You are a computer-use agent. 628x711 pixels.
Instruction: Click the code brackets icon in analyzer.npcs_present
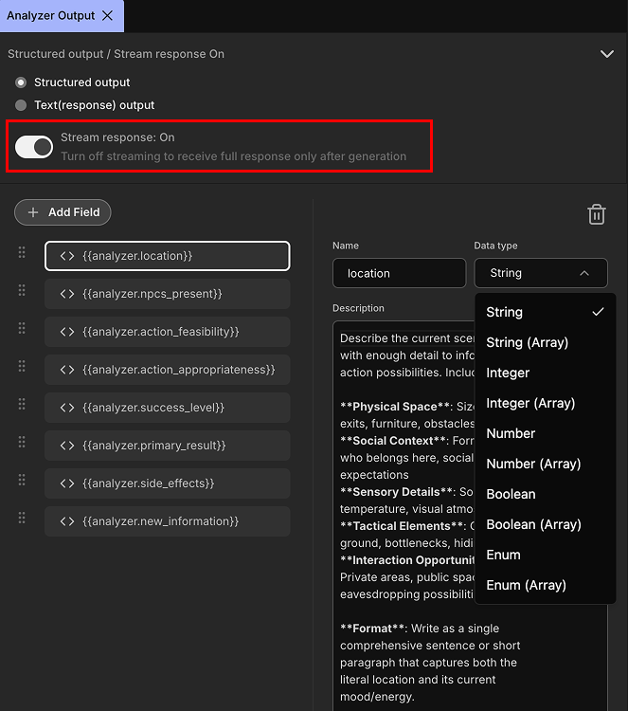67,294
